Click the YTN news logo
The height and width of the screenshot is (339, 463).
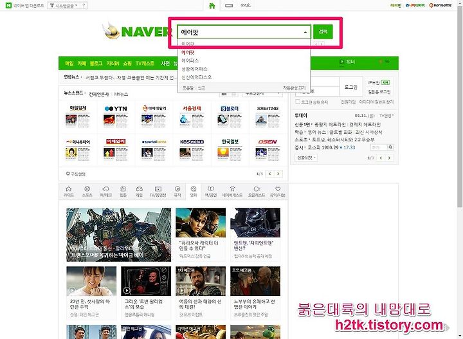116,109
